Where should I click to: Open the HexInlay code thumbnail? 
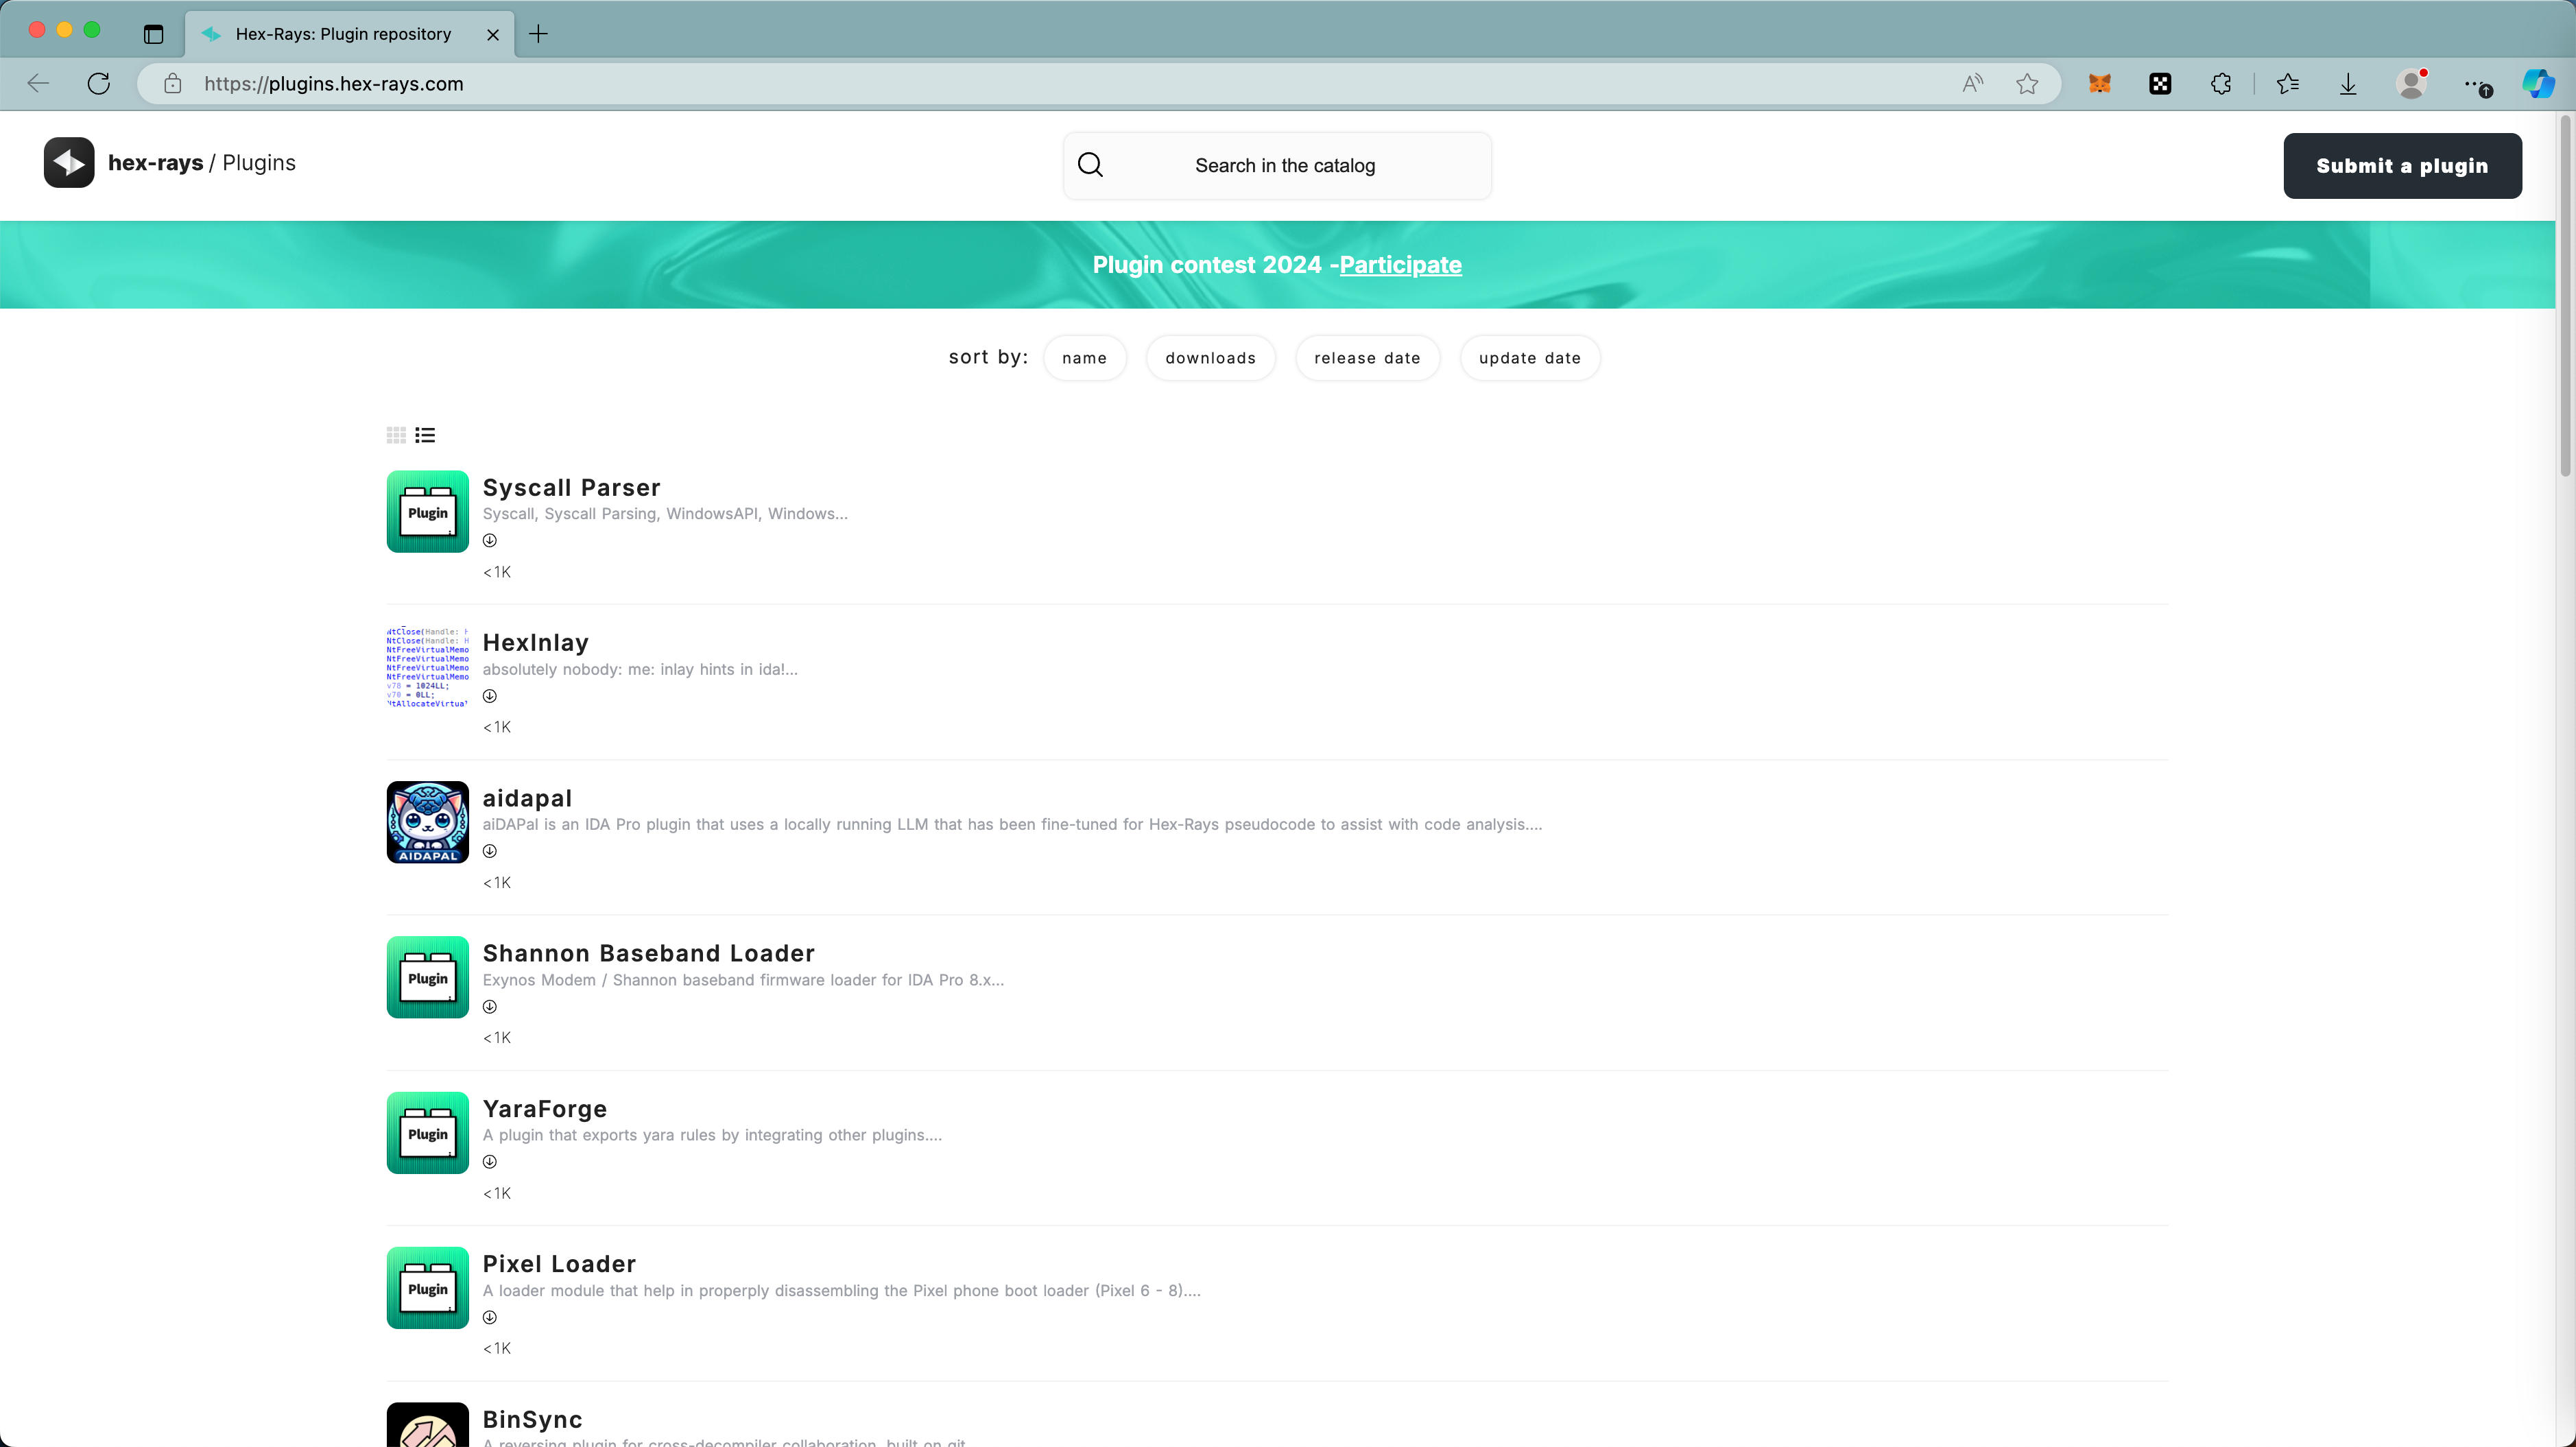[427, 667]
